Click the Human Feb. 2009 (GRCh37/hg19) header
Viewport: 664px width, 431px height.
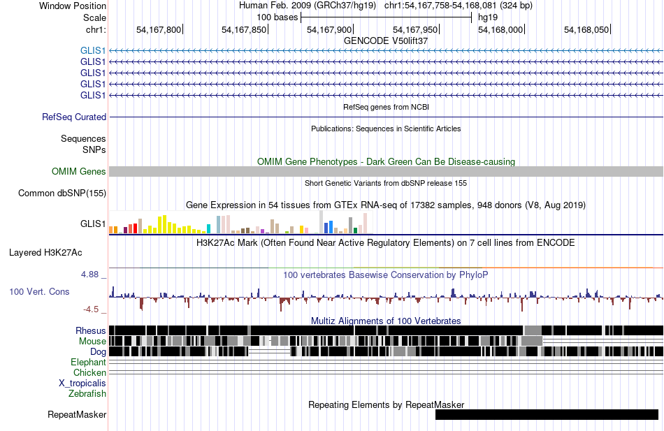coord(308,6)
